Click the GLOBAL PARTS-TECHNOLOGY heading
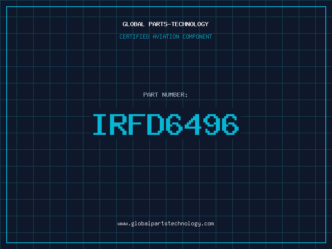332x249 pixels. click(166, 24)
